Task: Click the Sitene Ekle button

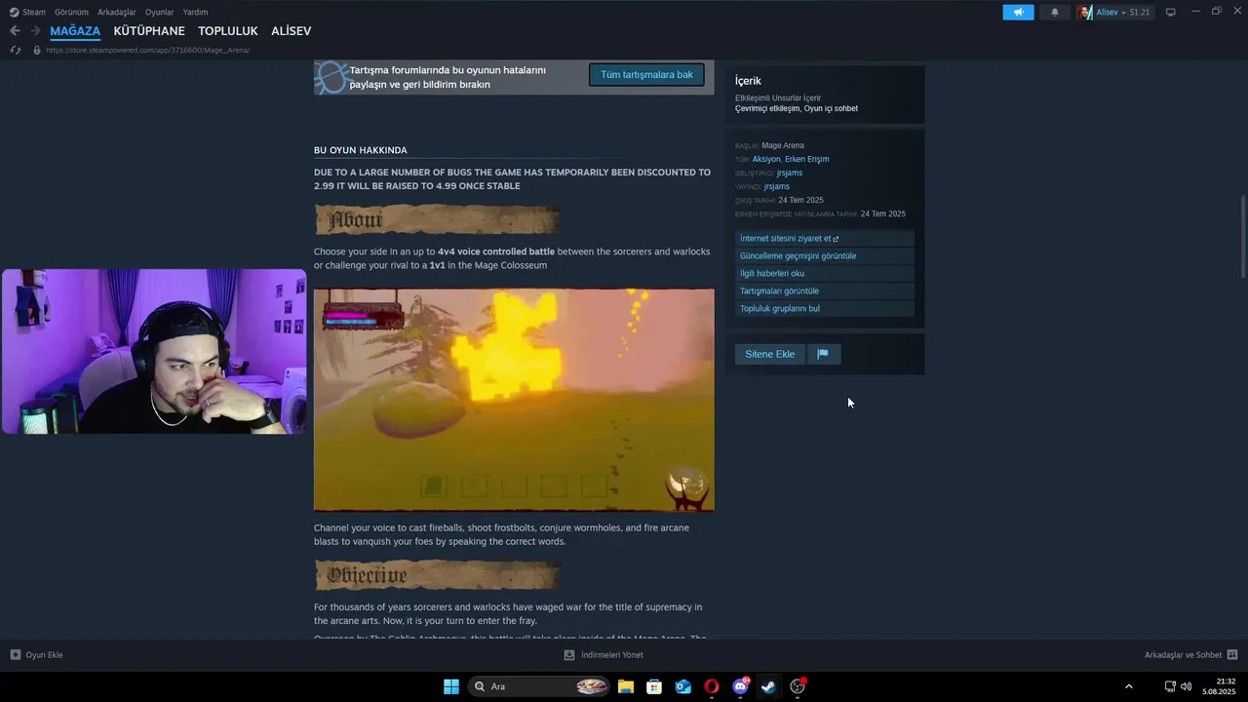Action: (x=770, y=354)
